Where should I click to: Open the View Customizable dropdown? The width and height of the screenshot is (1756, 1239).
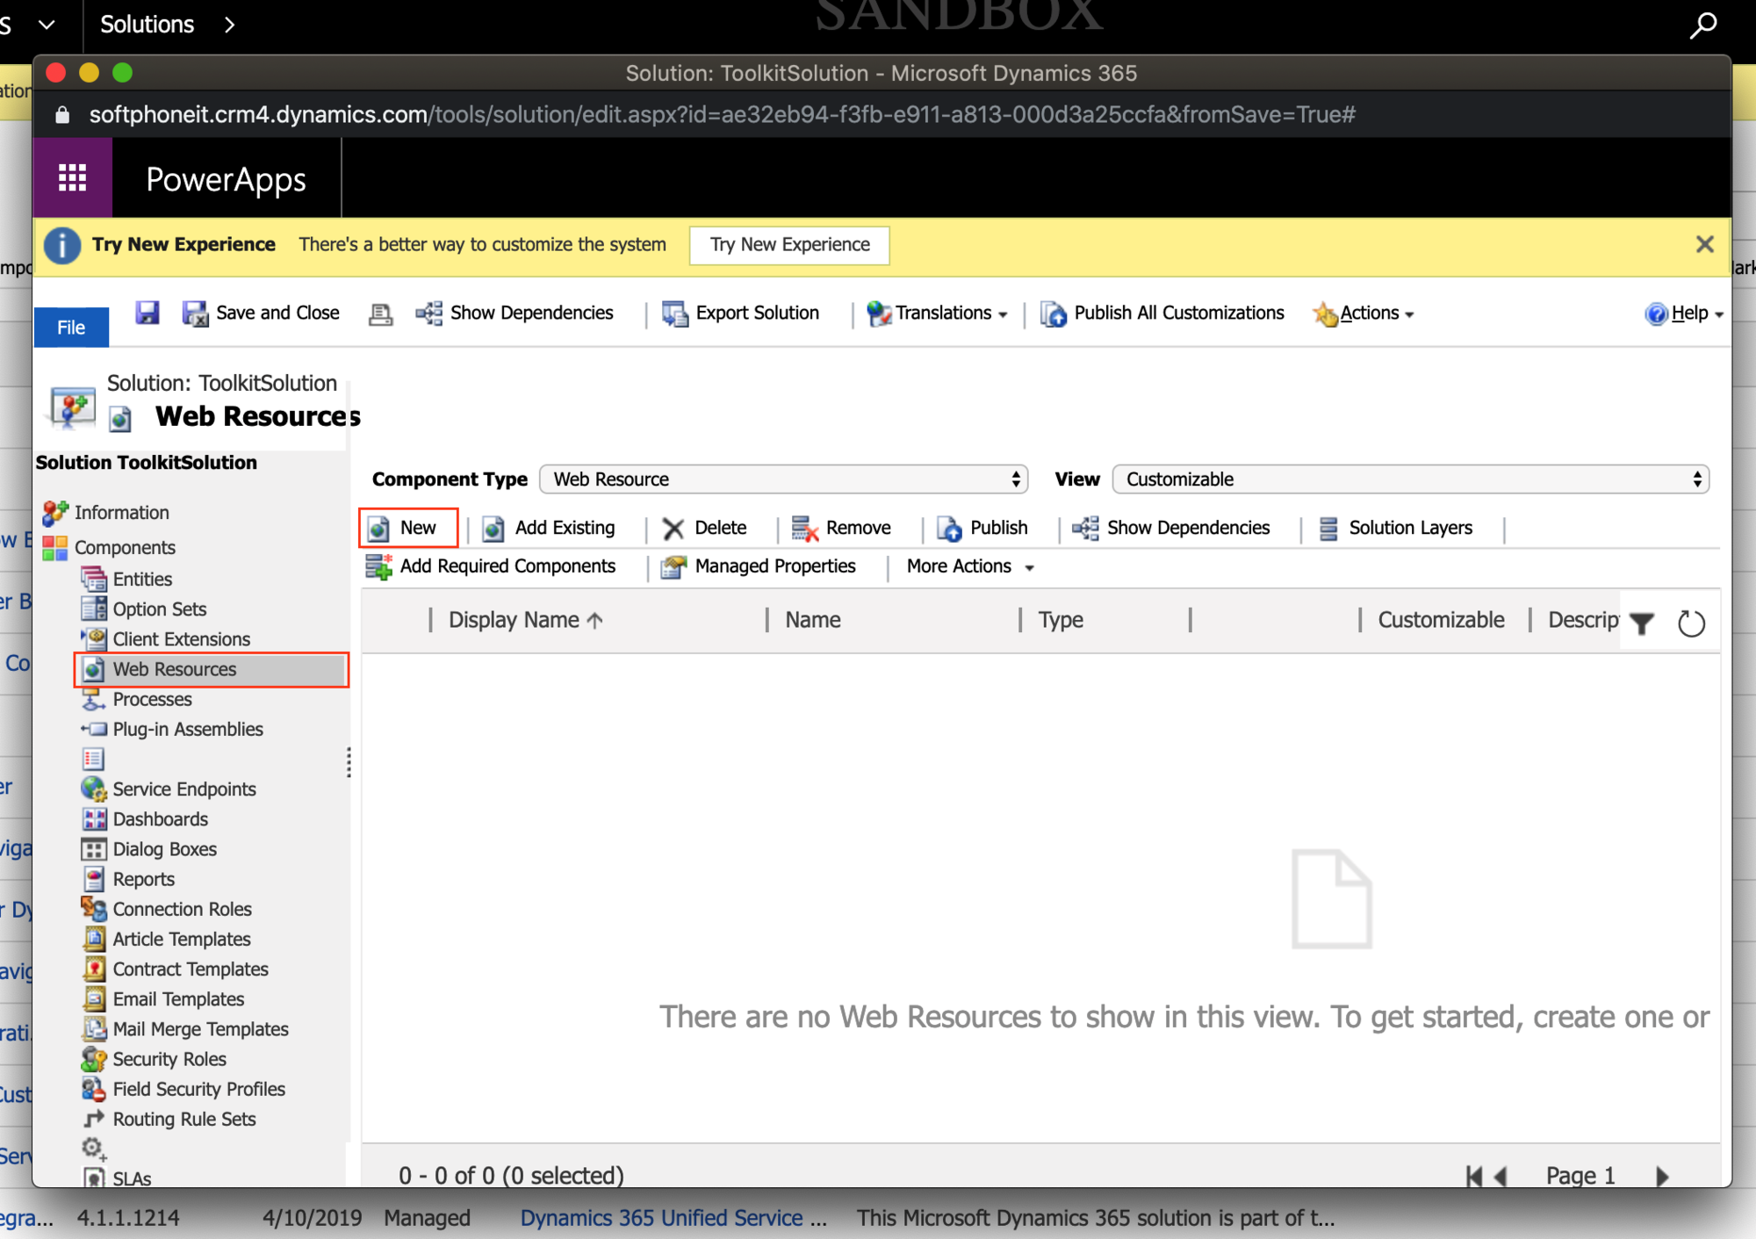click(x=1410, y=479)
